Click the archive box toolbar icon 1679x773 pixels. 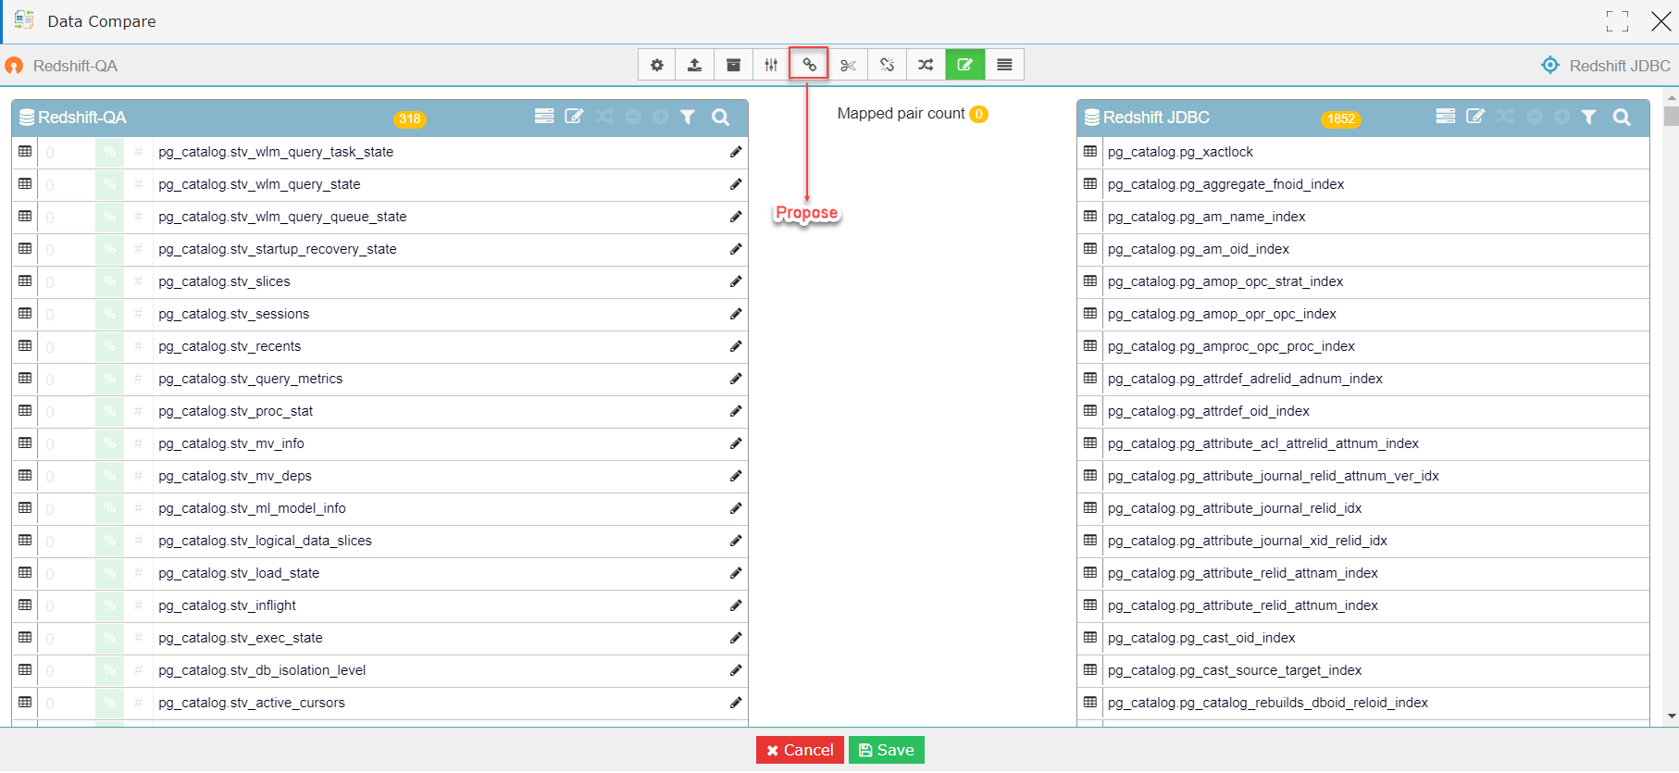pos(733,65)
